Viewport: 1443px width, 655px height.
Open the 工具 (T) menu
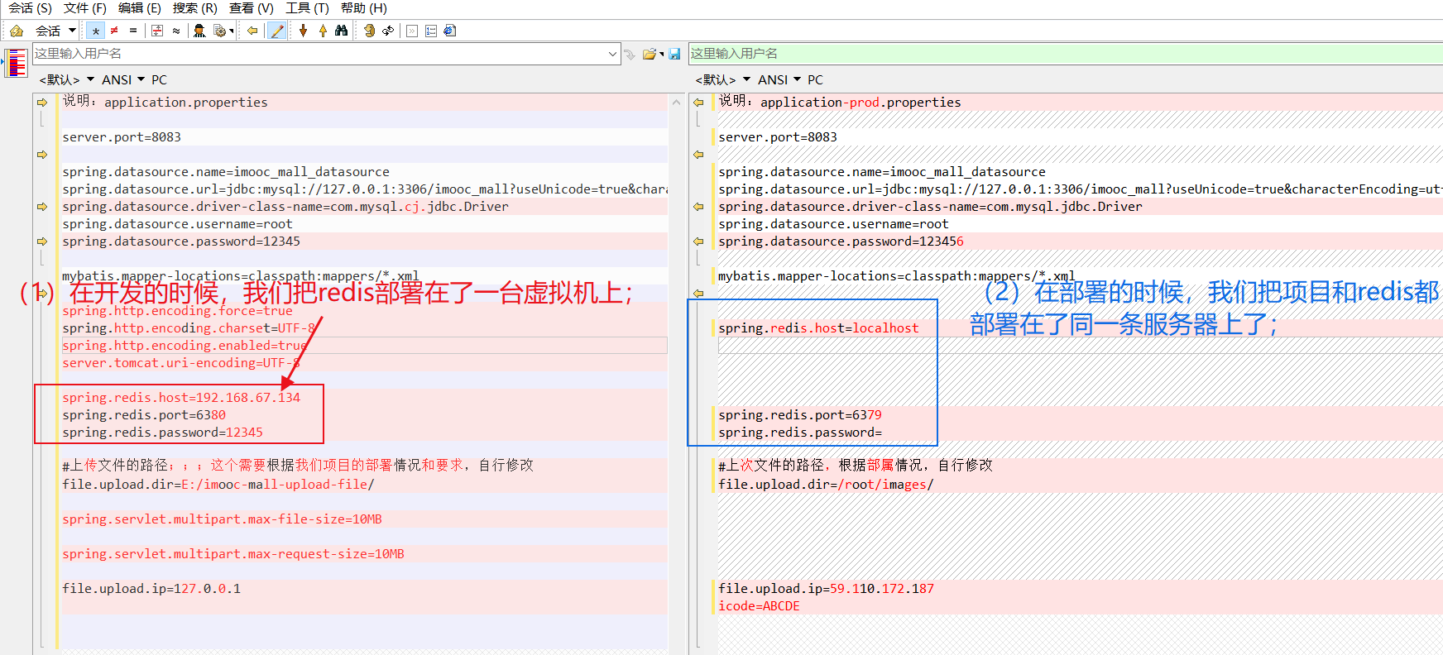pyautogui.click(x=307, y=8)
